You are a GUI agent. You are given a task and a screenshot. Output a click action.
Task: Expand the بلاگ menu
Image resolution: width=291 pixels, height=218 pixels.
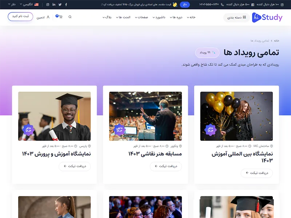(107, 17)
